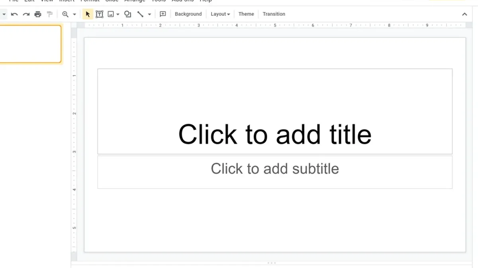Click the Zoom magnifier icon
Screen dimensions: 478x268
(x=65, y=14)
